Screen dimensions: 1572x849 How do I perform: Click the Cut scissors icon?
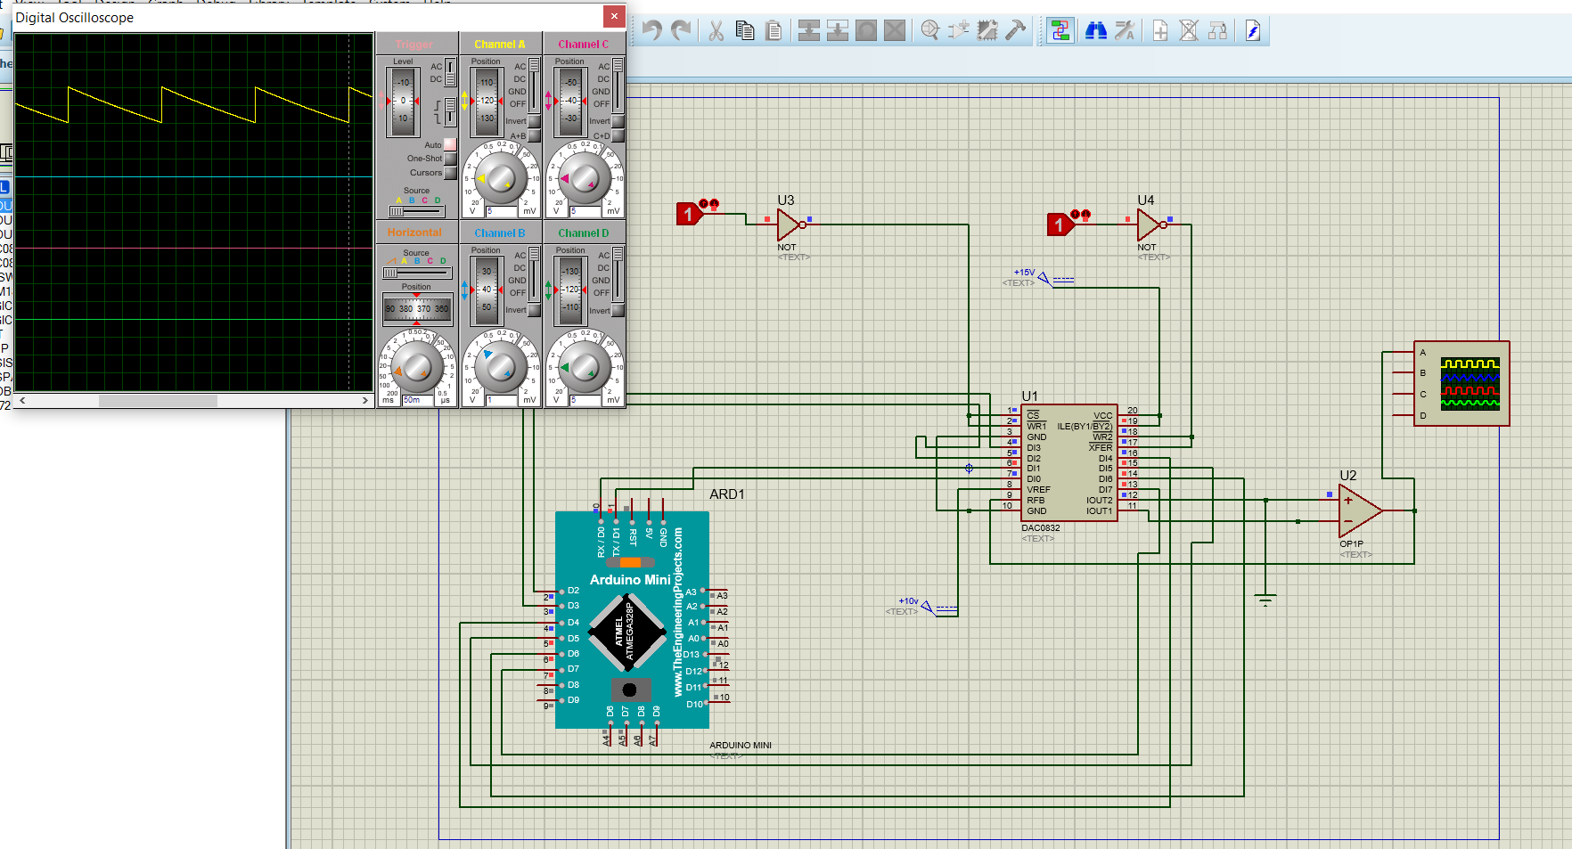pyautogui.click(x=716, y=31)
